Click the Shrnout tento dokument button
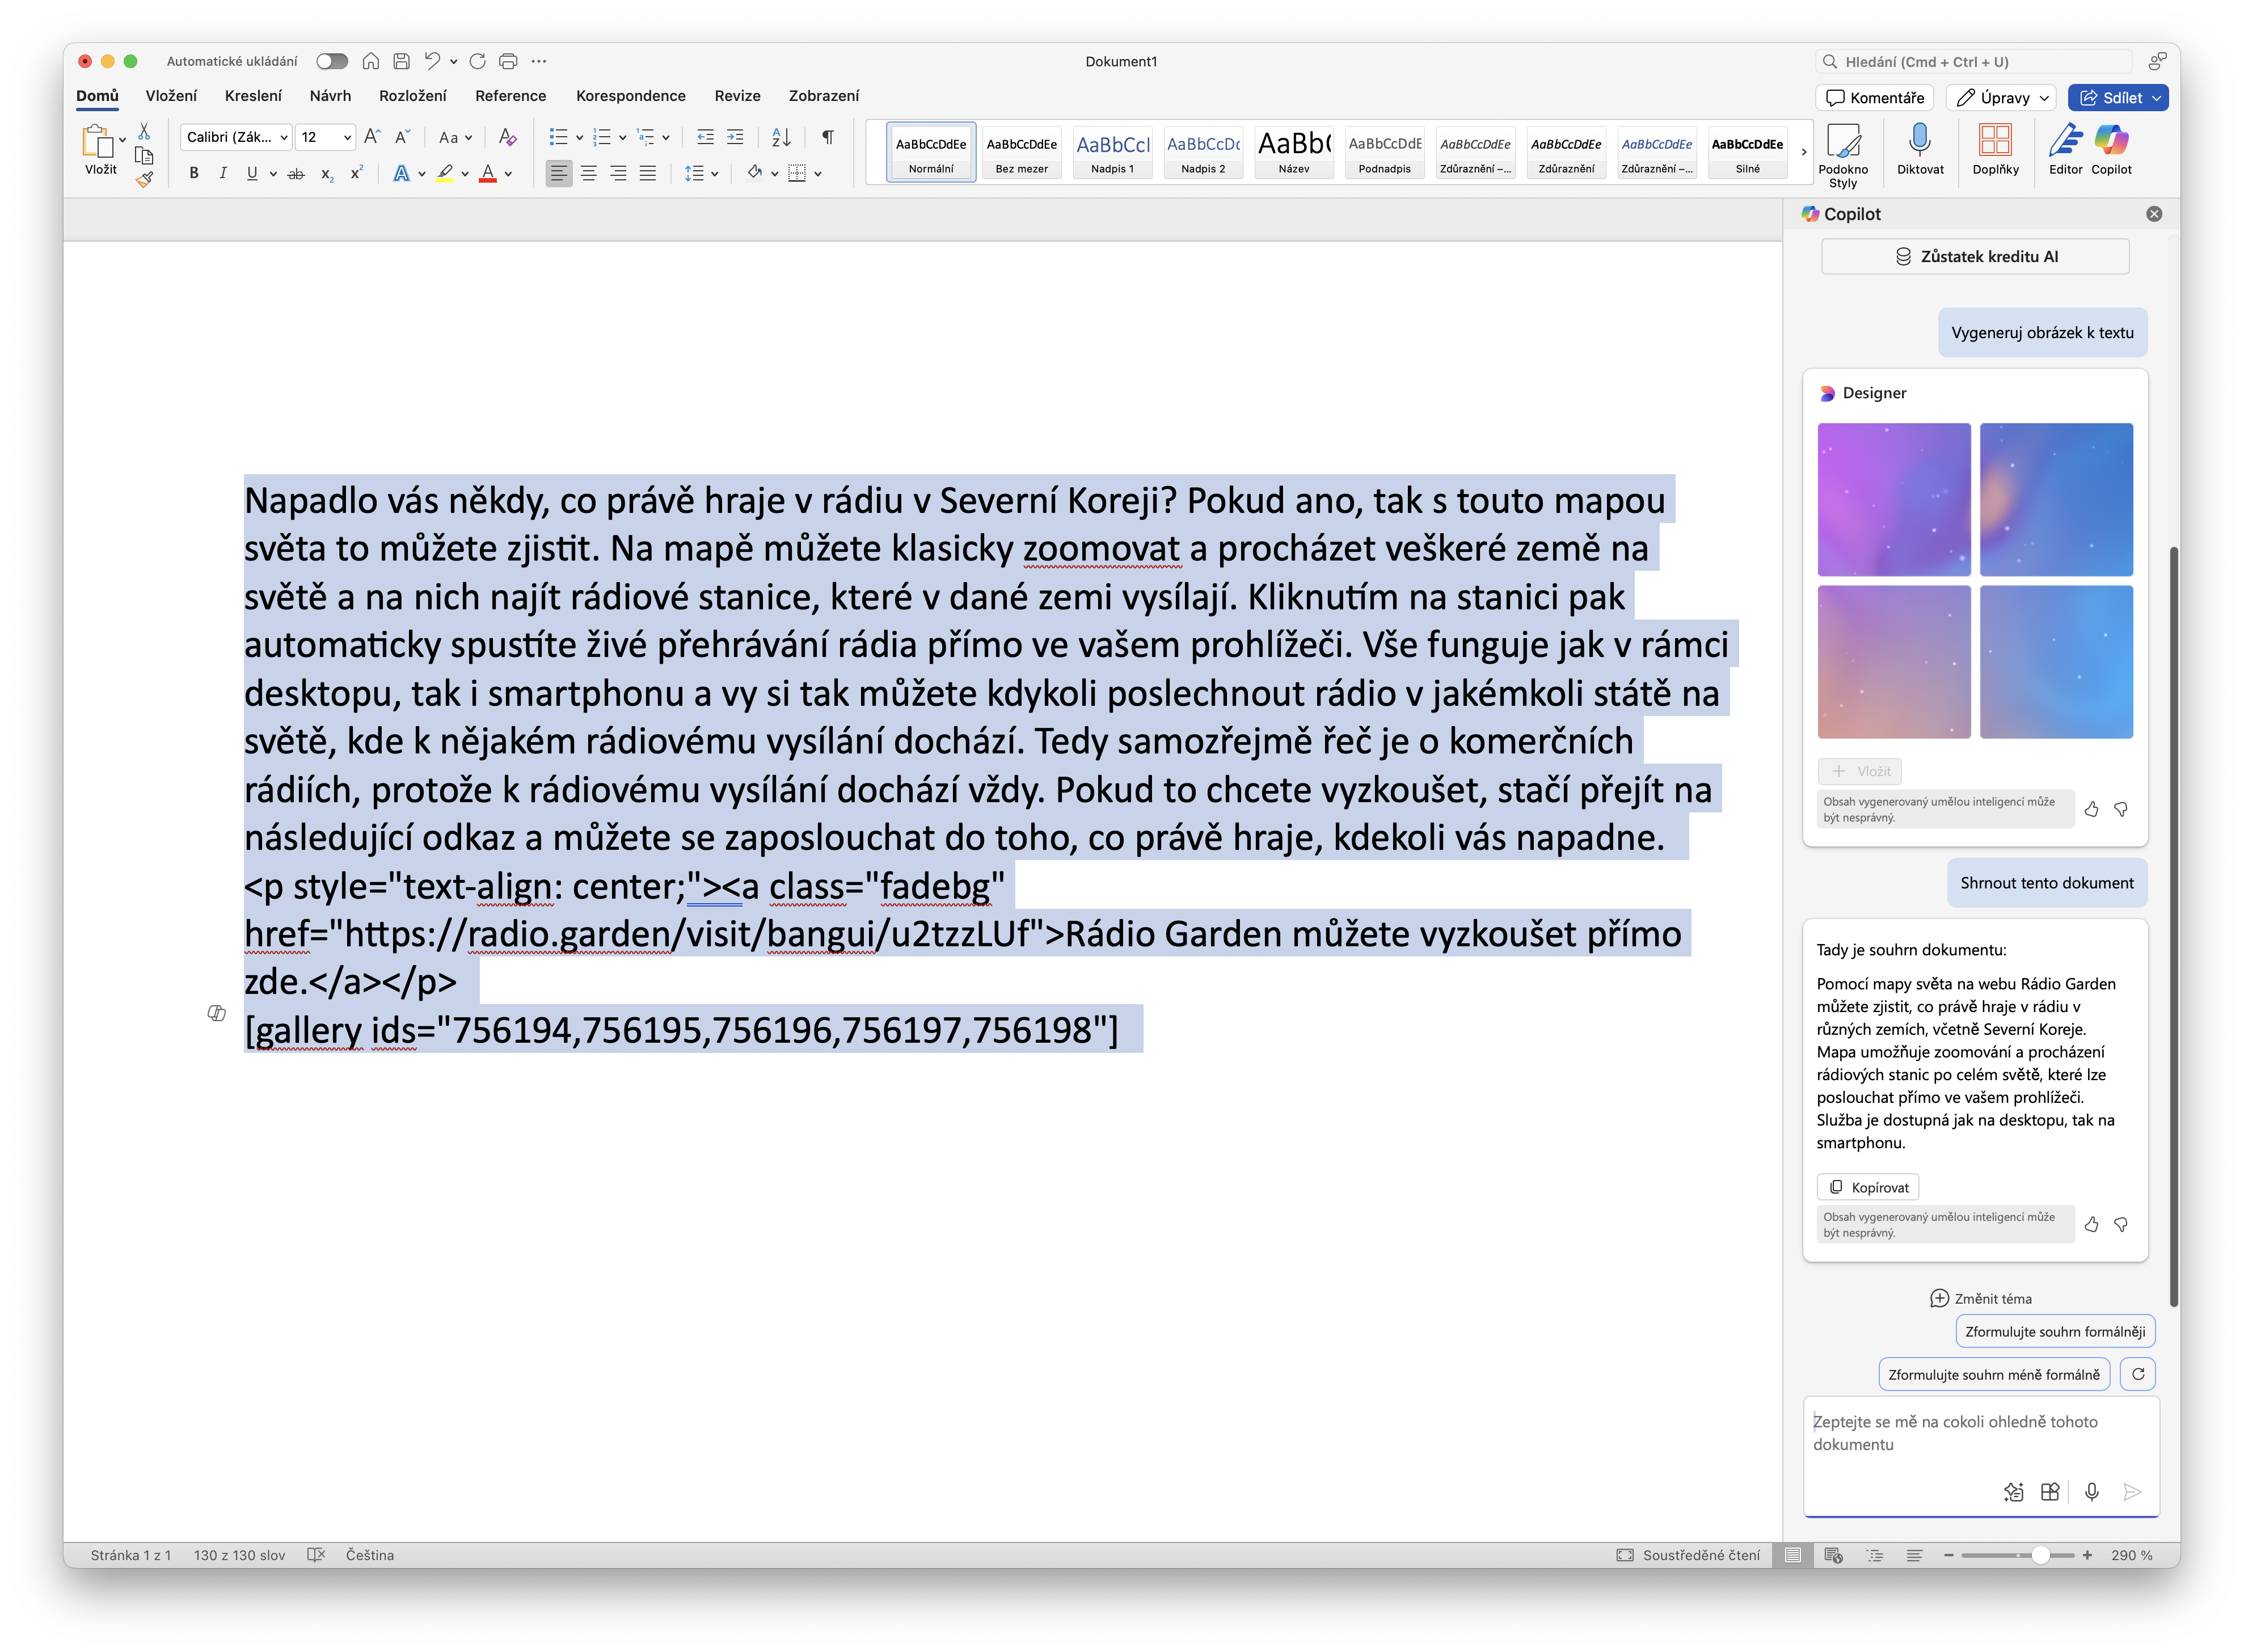2244x1652 pixels. 2046,883
